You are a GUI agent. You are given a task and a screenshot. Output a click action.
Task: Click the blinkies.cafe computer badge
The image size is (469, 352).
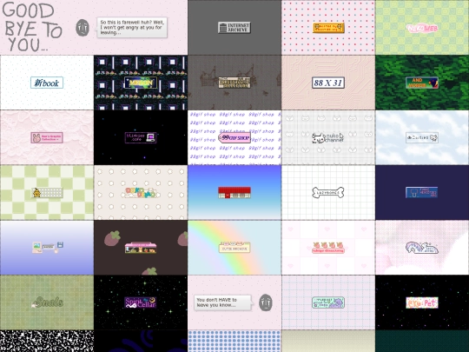pos(141,137)
